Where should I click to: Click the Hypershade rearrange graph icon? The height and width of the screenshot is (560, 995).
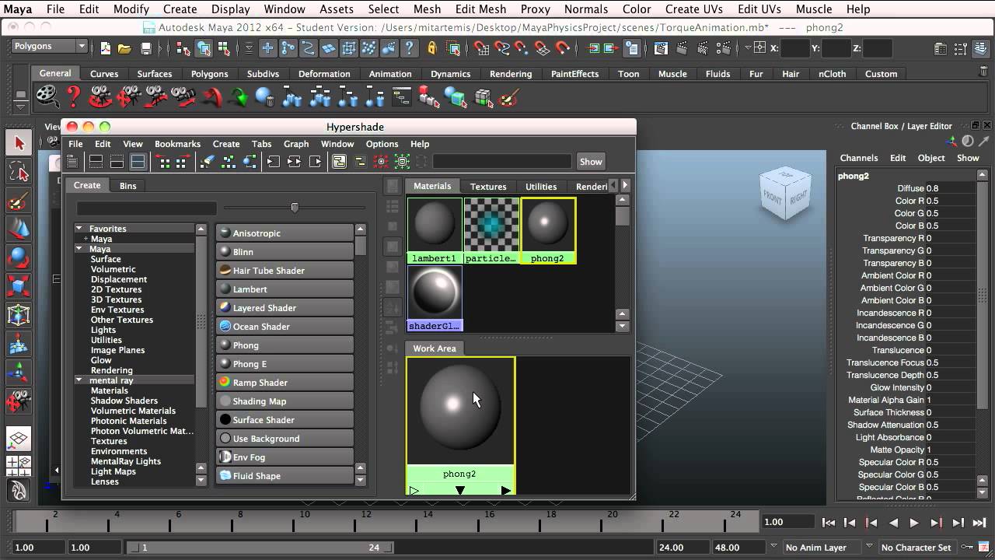tap(229, 162)
